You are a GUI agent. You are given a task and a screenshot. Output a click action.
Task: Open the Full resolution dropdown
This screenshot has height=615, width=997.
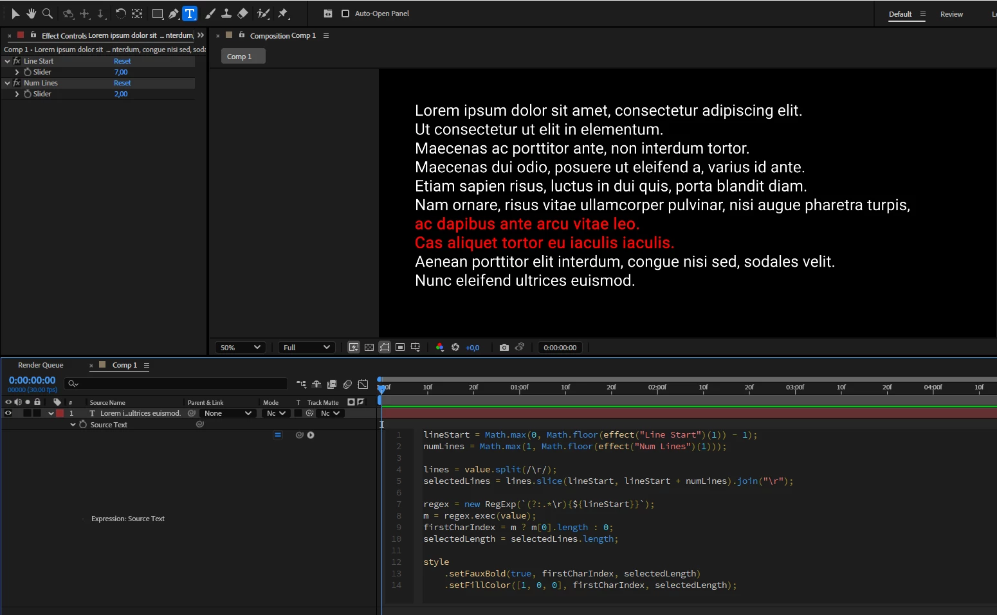tap(306, 348)
